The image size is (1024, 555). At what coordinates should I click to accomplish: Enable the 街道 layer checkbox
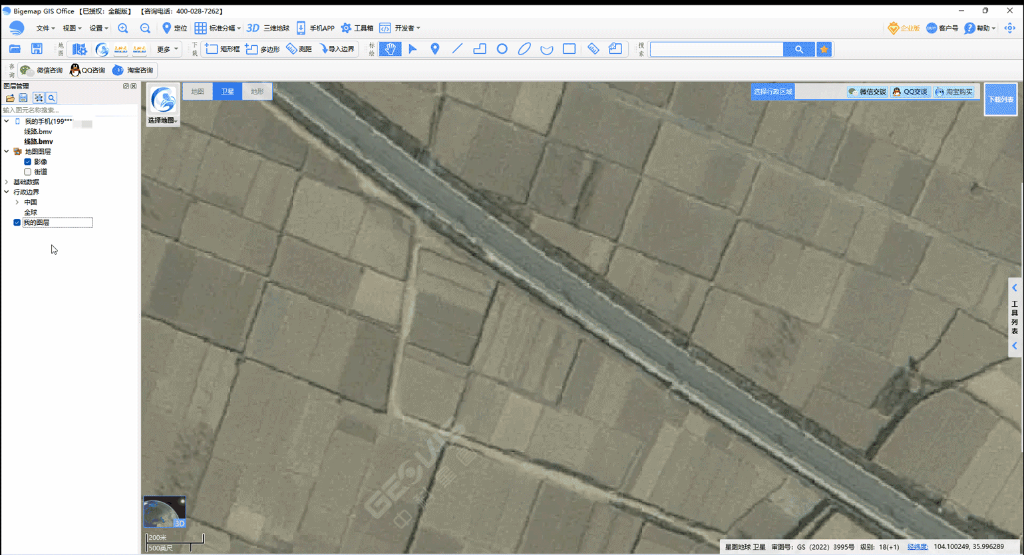point(28,172)
